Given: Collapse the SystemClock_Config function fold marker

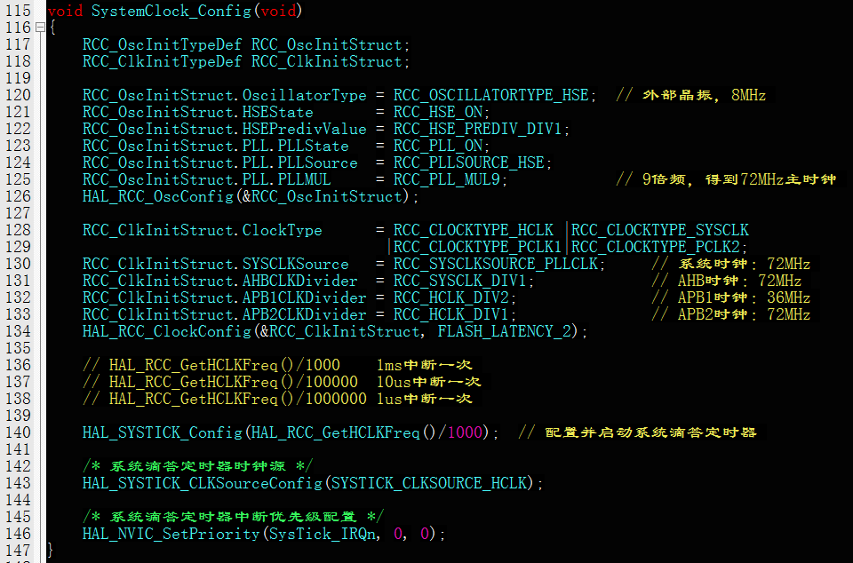Looking at the screenshot, I should coord(39,28).
